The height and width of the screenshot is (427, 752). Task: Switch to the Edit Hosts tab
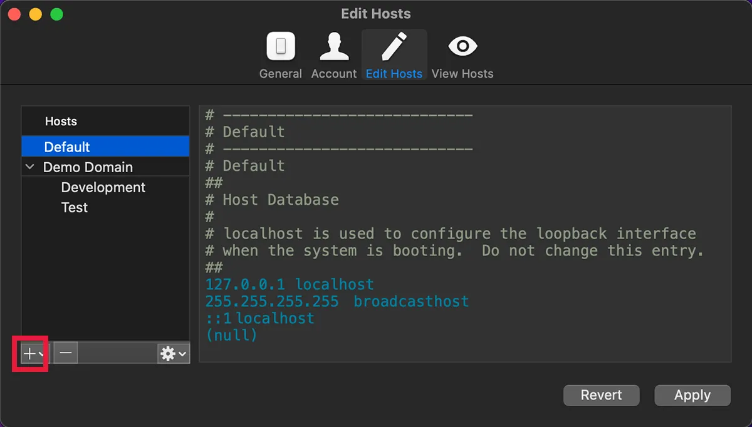394,55
